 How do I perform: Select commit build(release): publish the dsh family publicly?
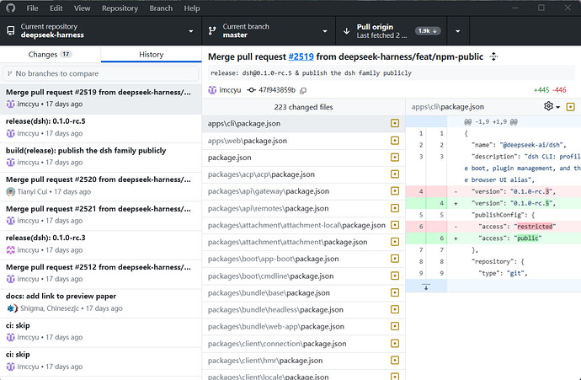(101, 157)
